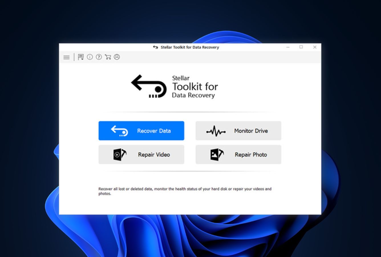The width and height of the screenshot is (381, 257).
Task: Open the About info icon
Action: 90,57
